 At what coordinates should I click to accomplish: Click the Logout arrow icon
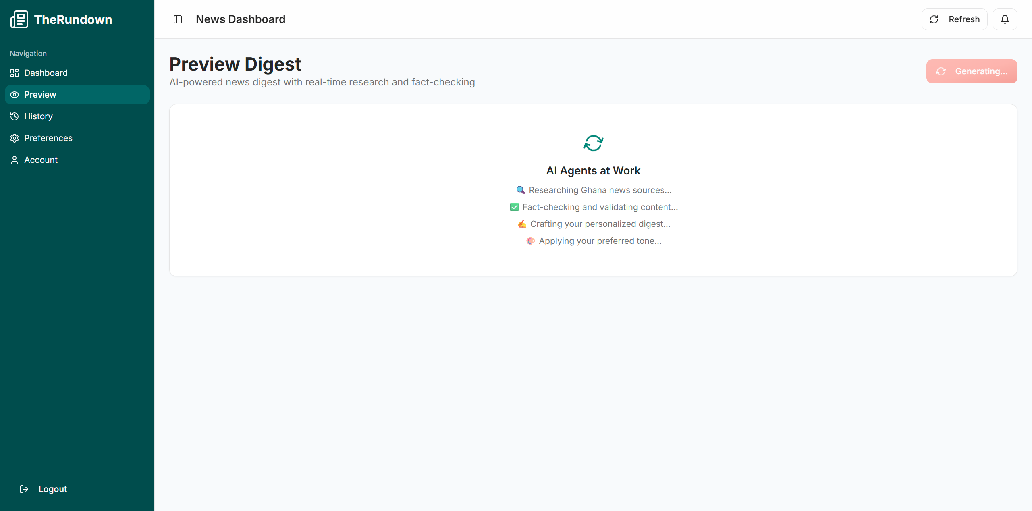[24, 489]
